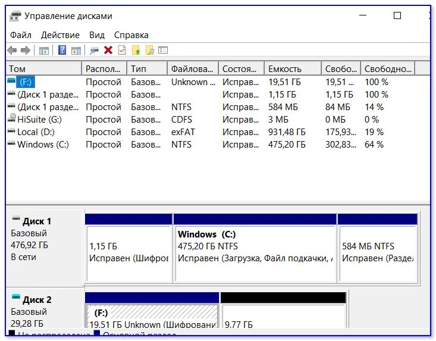Click the 64 % free cell
This screenshot has height=341, width=436.
(374, 145)
